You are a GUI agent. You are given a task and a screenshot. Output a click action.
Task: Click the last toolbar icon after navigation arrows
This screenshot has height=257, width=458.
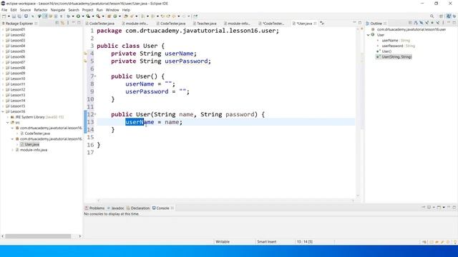tap(195, 16)
